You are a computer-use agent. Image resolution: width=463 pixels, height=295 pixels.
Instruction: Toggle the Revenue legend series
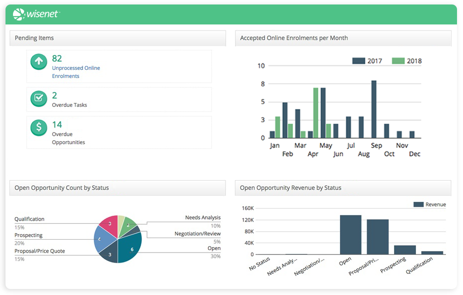[429, 204]
